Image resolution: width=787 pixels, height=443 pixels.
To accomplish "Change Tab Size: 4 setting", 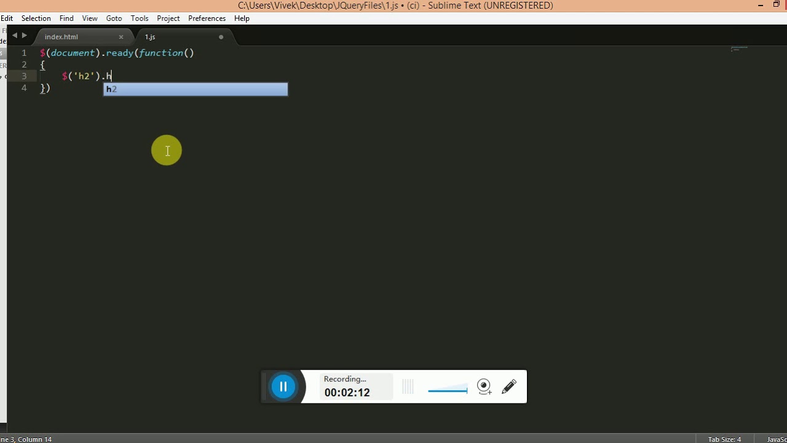I will (x=724, y=439).
